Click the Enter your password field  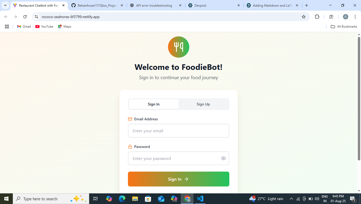(179, 158)
